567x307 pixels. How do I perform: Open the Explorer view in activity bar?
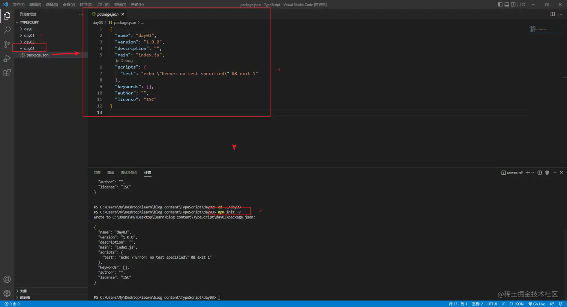[x=7, y=16]
